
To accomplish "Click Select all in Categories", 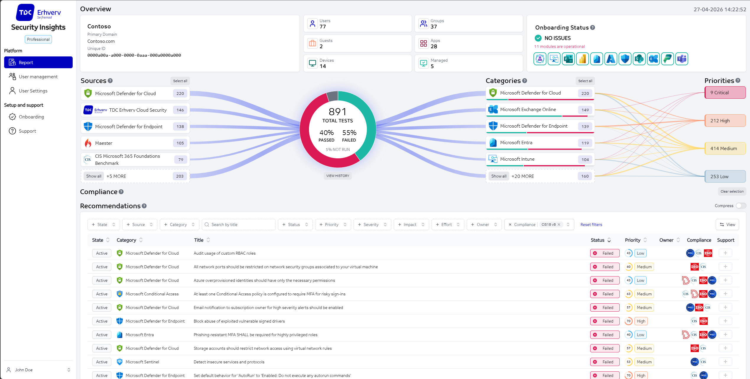I will (x=585, y=81).
